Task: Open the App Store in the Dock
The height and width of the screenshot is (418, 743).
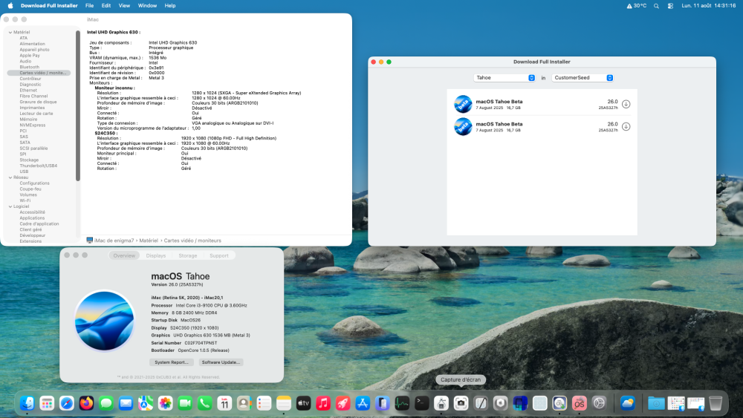Action: 363,403
